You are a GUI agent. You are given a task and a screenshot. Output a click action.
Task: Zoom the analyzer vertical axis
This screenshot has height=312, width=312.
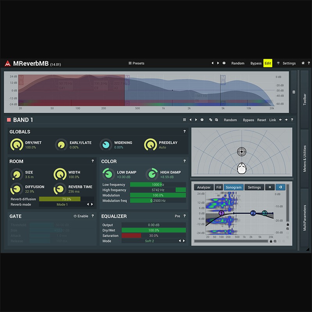[x=288, y=229]
